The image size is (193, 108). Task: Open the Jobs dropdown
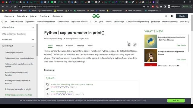point(33,16)
